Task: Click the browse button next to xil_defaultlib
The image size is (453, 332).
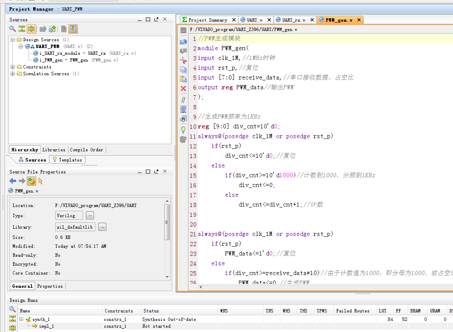Action: pos(102,227)
